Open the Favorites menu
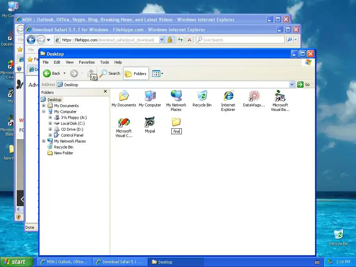 point(87,62)
